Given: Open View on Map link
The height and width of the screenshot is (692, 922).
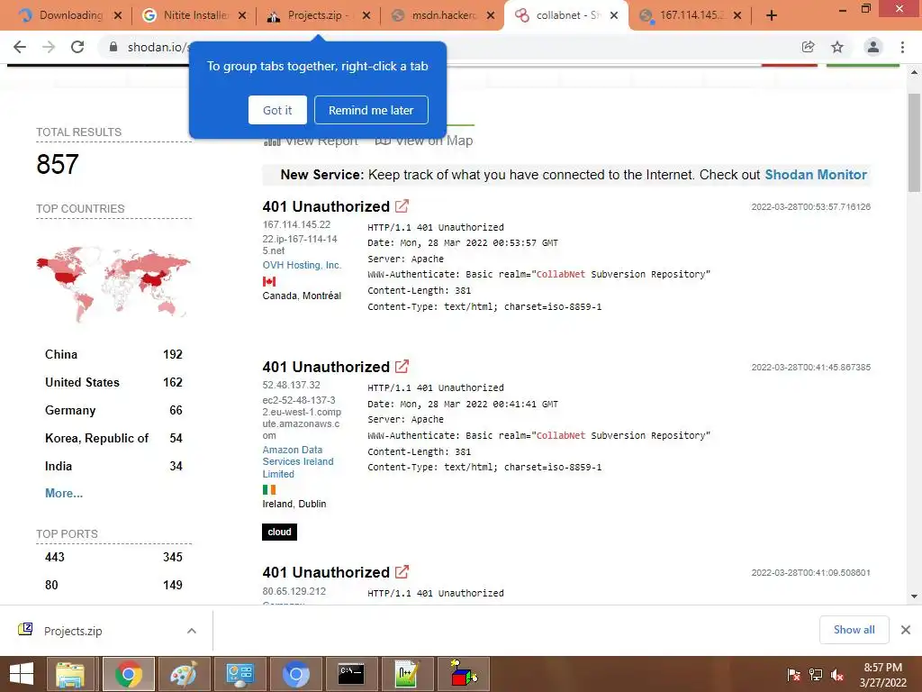Looking at the screenshot, I should pyautogui.click(x=424, y=141).
